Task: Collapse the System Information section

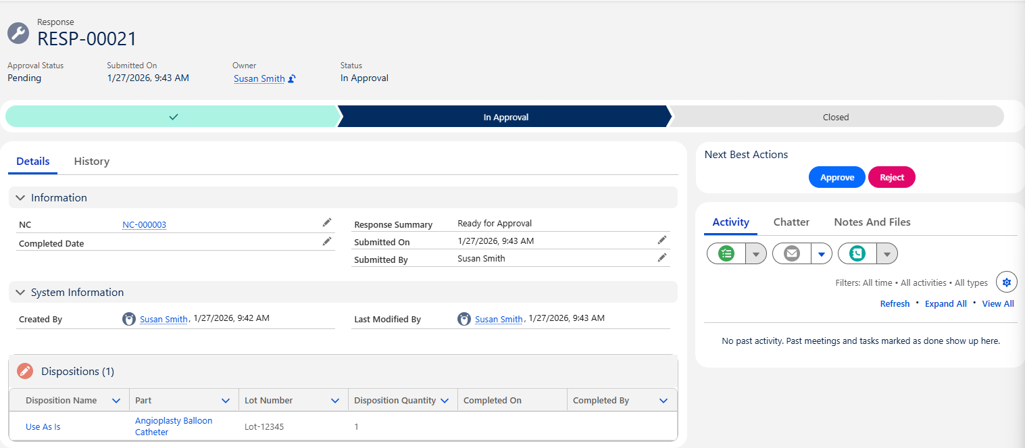Action: point(20,293)
